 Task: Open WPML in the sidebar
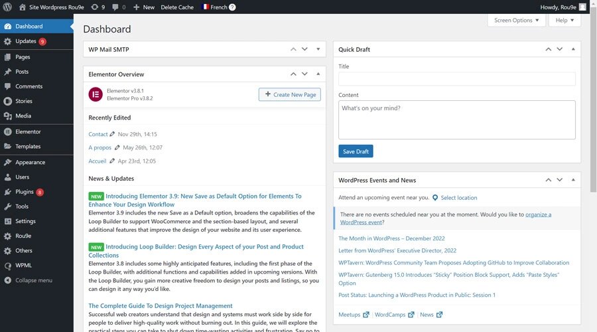click(x=36, y=266)
